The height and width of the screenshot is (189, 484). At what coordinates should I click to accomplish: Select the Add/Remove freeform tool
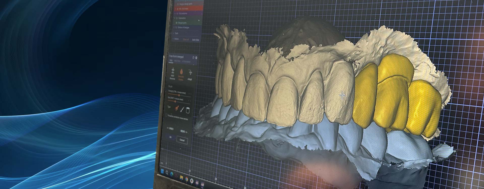[x=173, y=73]
